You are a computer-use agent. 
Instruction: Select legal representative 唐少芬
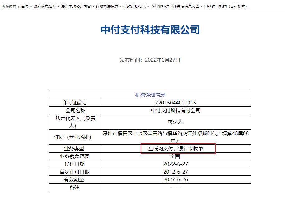click(x=175, y=122)
